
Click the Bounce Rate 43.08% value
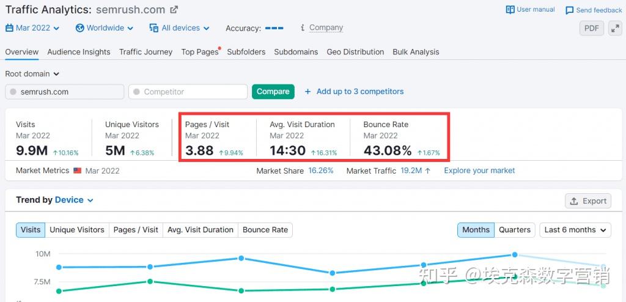(x=388, y=150)
